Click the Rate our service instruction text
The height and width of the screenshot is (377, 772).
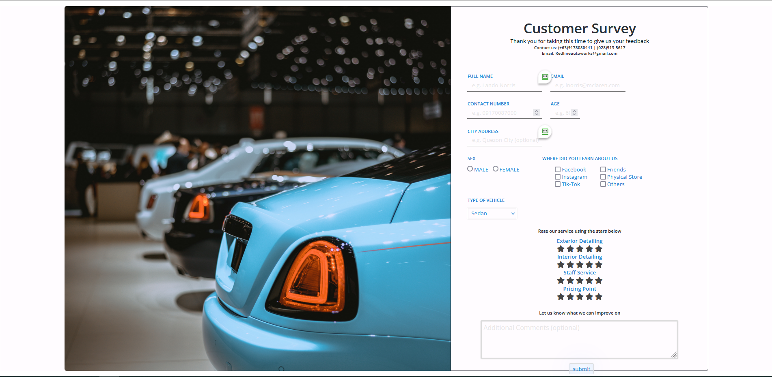580,231
